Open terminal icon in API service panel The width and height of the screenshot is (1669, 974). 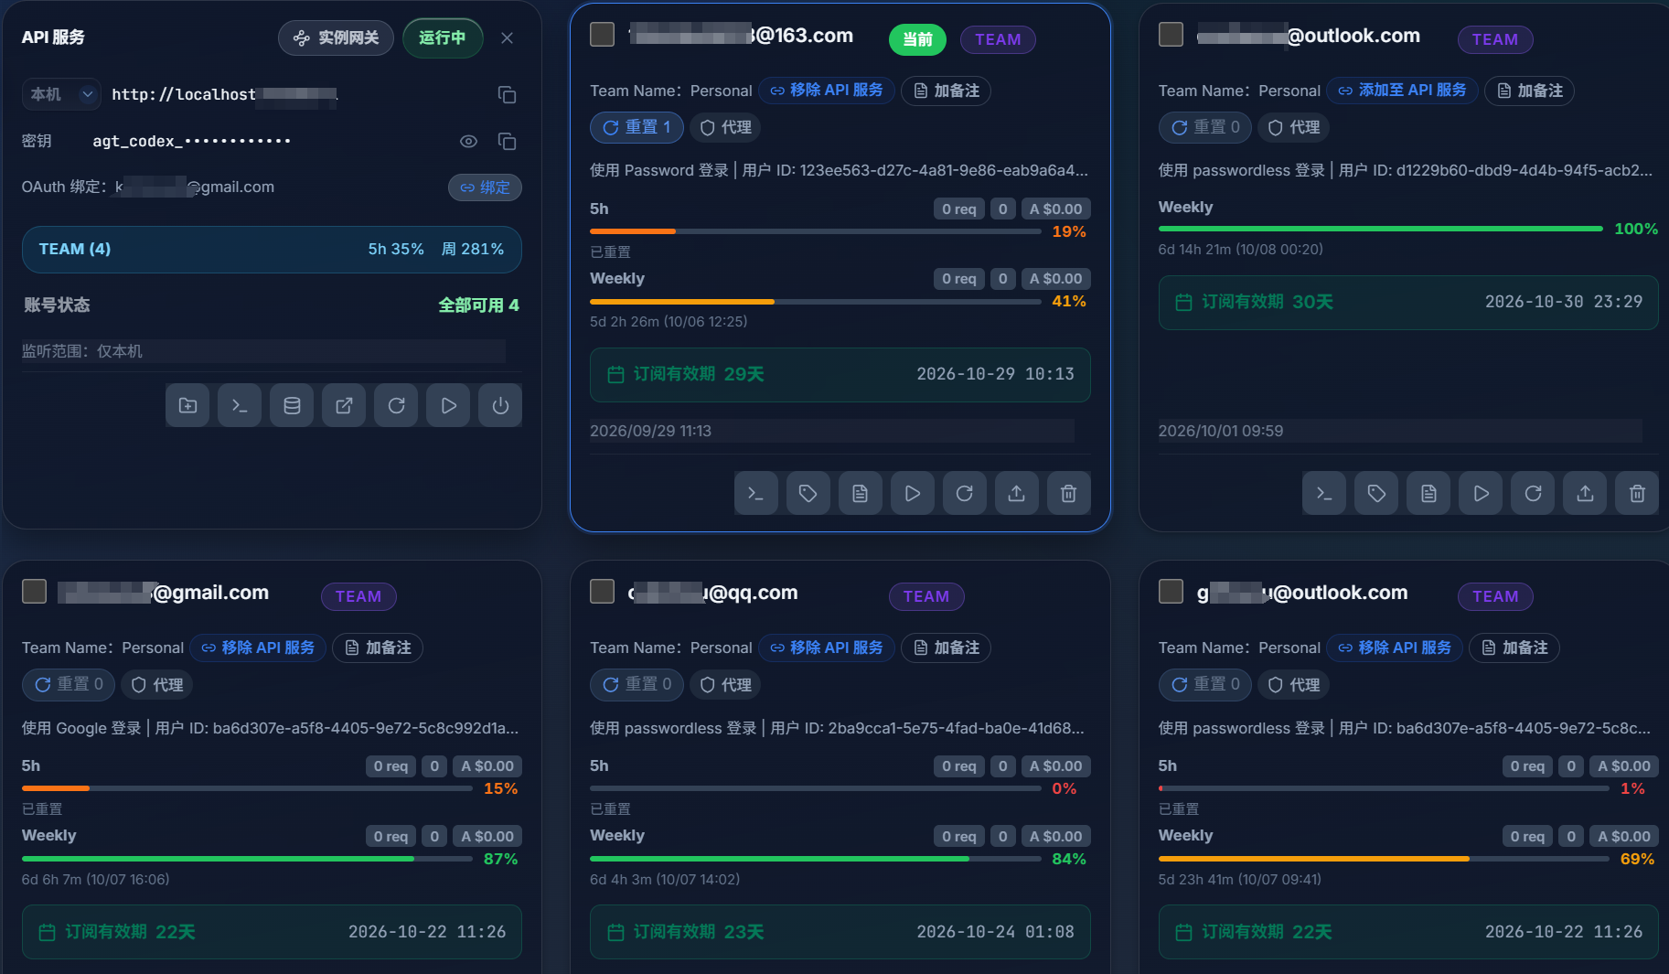[240, 405]
